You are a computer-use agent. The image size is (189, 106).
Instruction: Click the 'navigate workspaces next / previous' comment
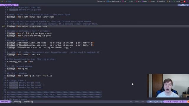click(x=28, y=31)
